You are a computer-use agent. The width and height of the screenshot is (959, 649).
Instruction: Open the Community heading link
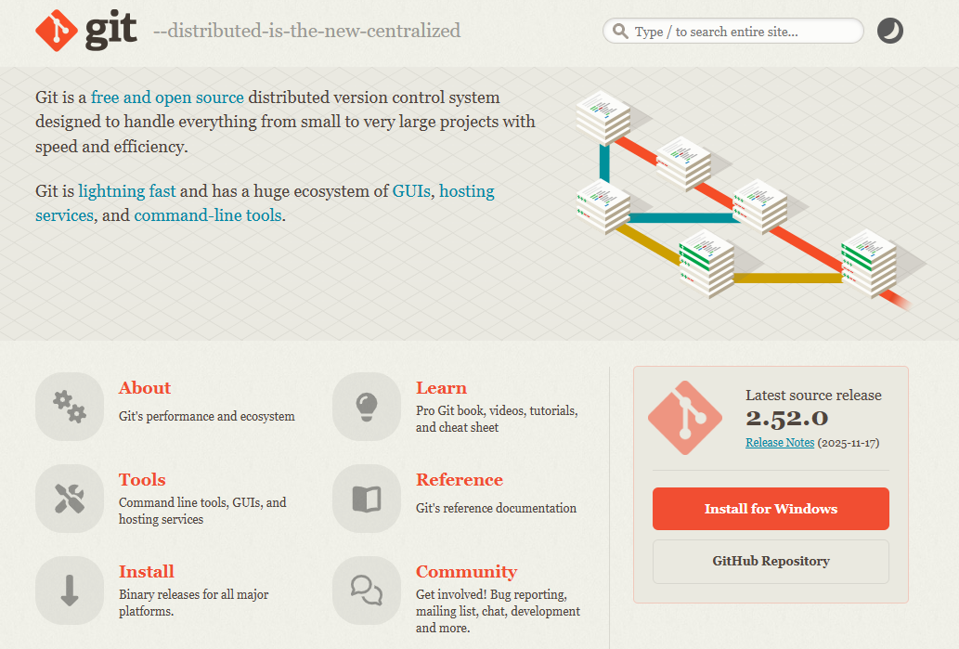[x=467, y=571]
